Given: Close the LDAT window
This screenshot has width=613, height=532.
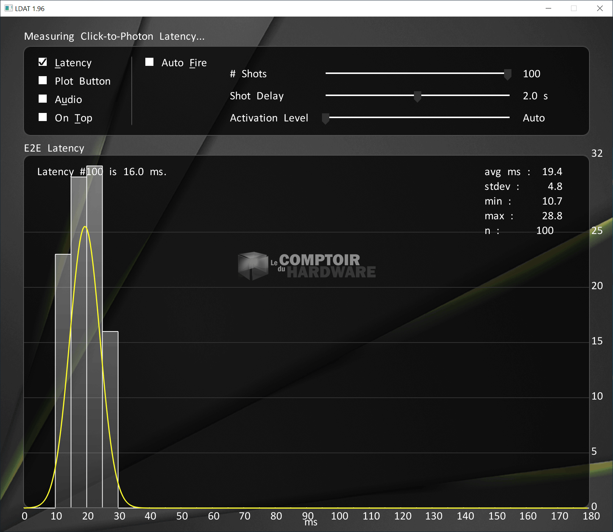Looking at the screenshot, I should (x=600, y=8).
